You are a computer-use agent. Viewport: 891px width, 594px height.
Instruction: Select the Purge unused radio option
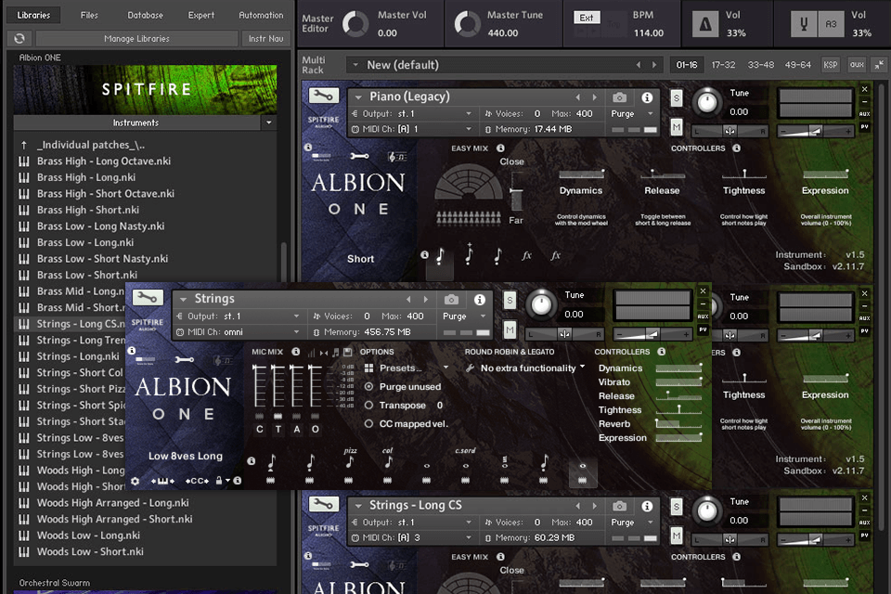[369, 386]
